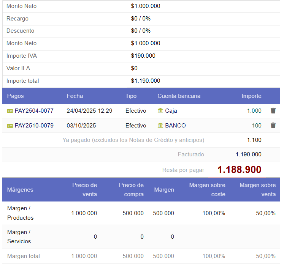This screenshot has width=284, height=266.
Task: Select the Importe column header
Action: [251, 96]
